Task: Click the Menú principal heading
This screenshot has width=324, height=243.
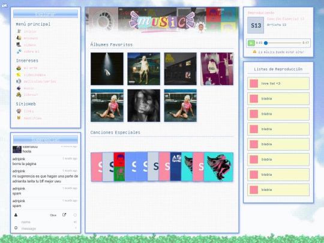Action: 33,24
